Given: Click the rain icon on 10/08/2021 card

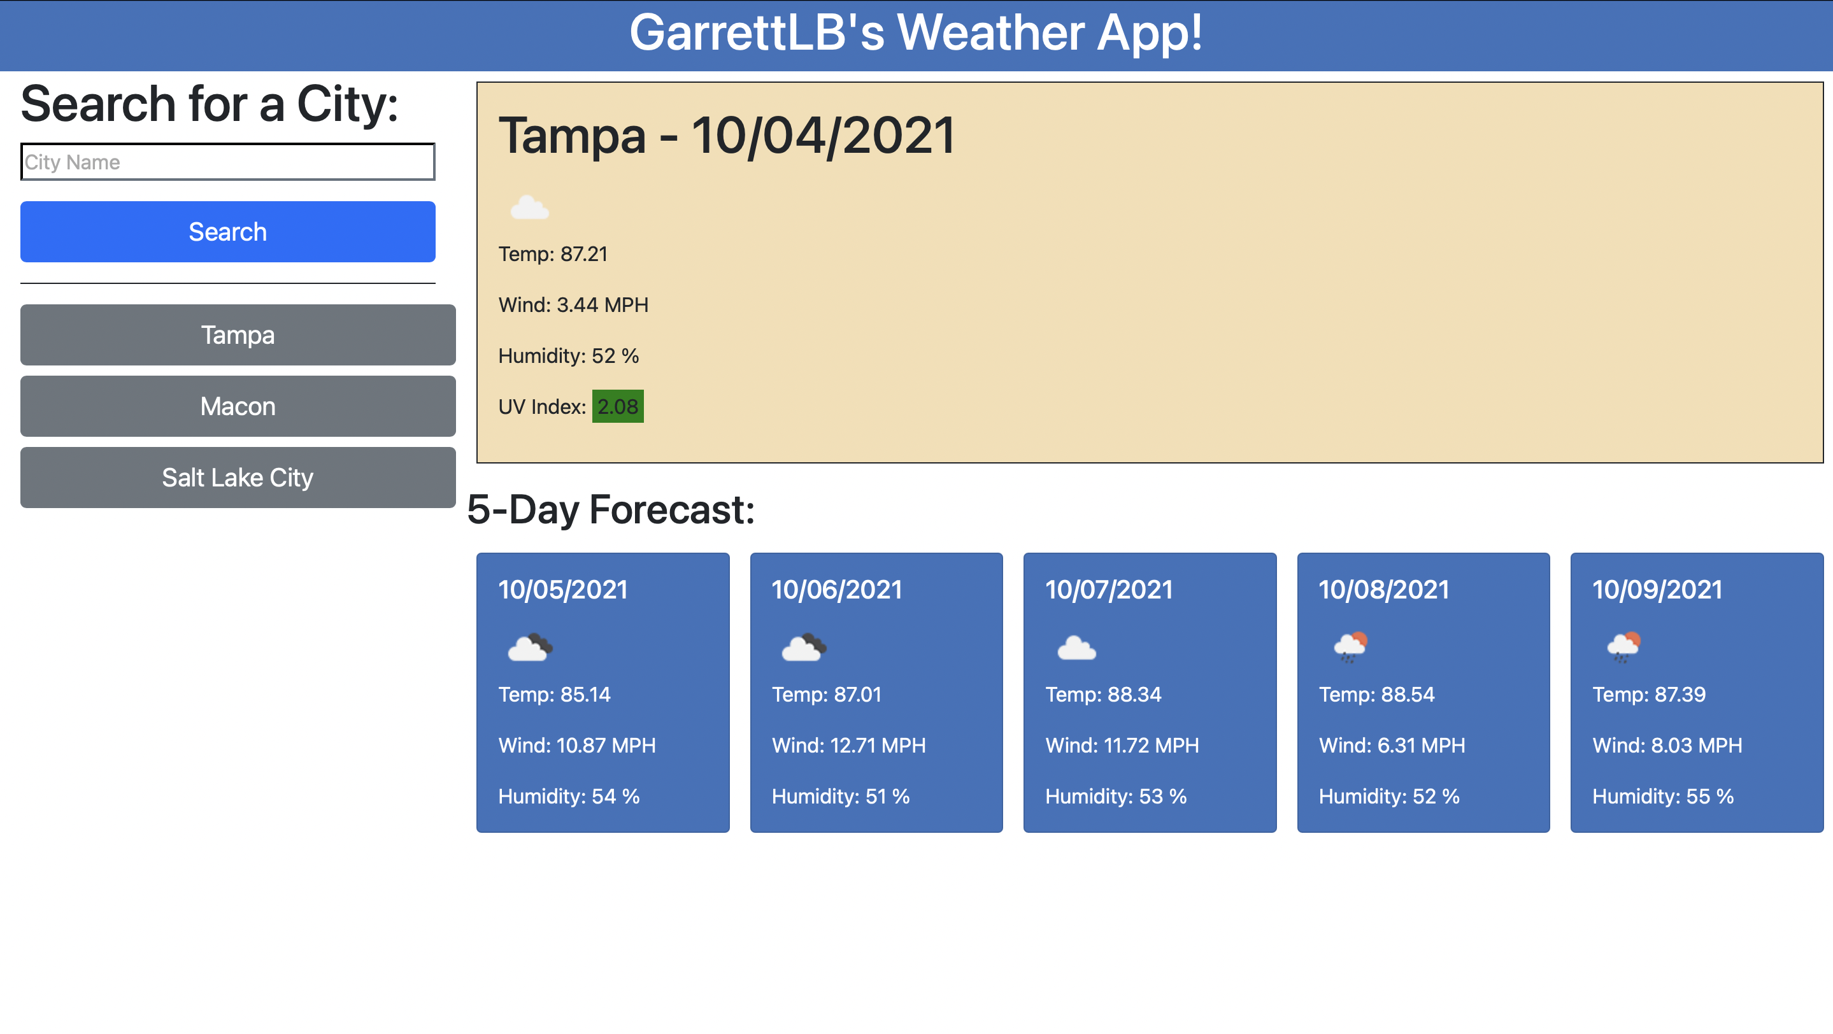Looking at the screenshot, I should pyautogui.click(x=1350, y=646).
